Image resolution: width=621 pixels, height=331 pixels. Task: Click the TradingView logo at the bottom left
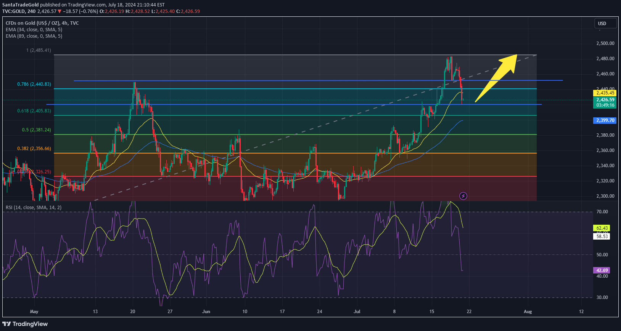[x=25, y=324]
